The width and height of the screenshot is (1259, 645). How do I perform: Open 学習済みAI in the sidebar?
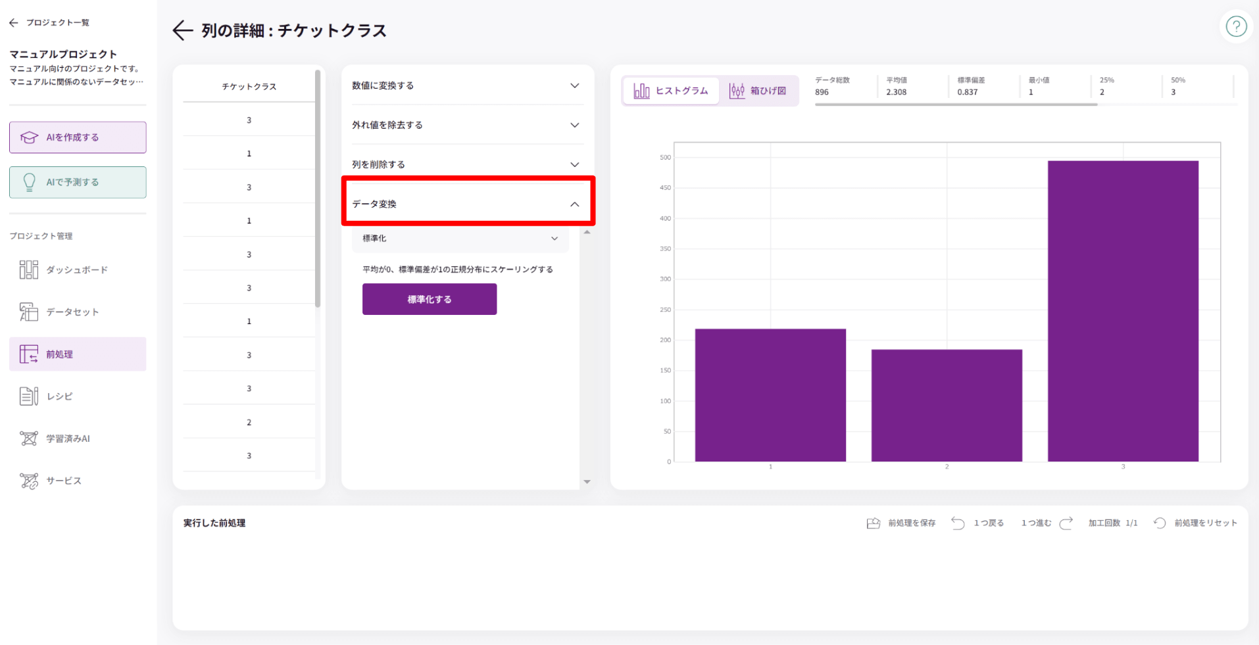68,439
